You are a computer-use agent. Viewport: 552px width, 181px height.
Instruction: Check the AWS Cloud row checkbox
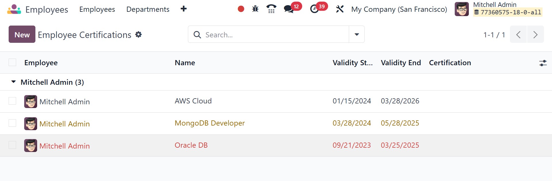(x=12, y=101)
